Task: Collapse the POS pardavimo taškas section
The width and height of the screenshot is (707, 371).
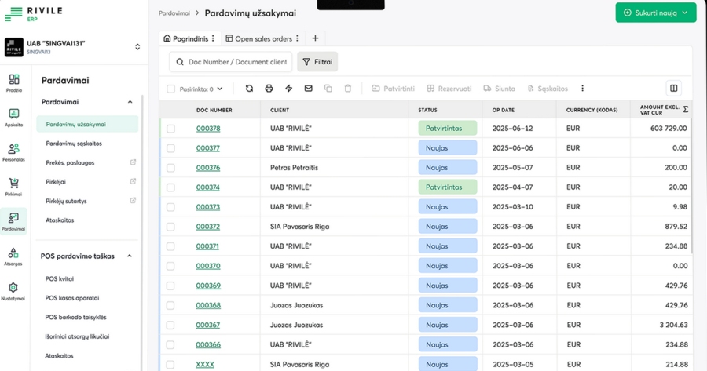Action: coord(130,256)
